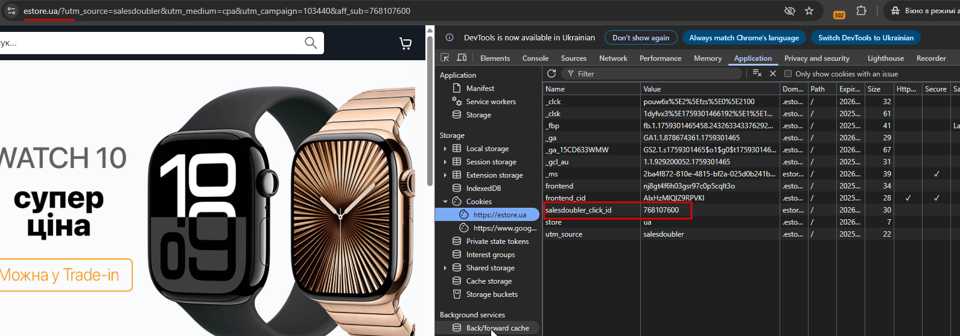
Task: Select the _ga_15CD633WMW cookie row
Action: pos(751,150)
